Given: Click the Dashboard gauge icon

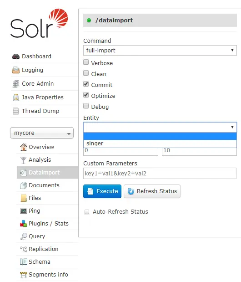Looking at the screenshot, I should click(x=16, y=56).
